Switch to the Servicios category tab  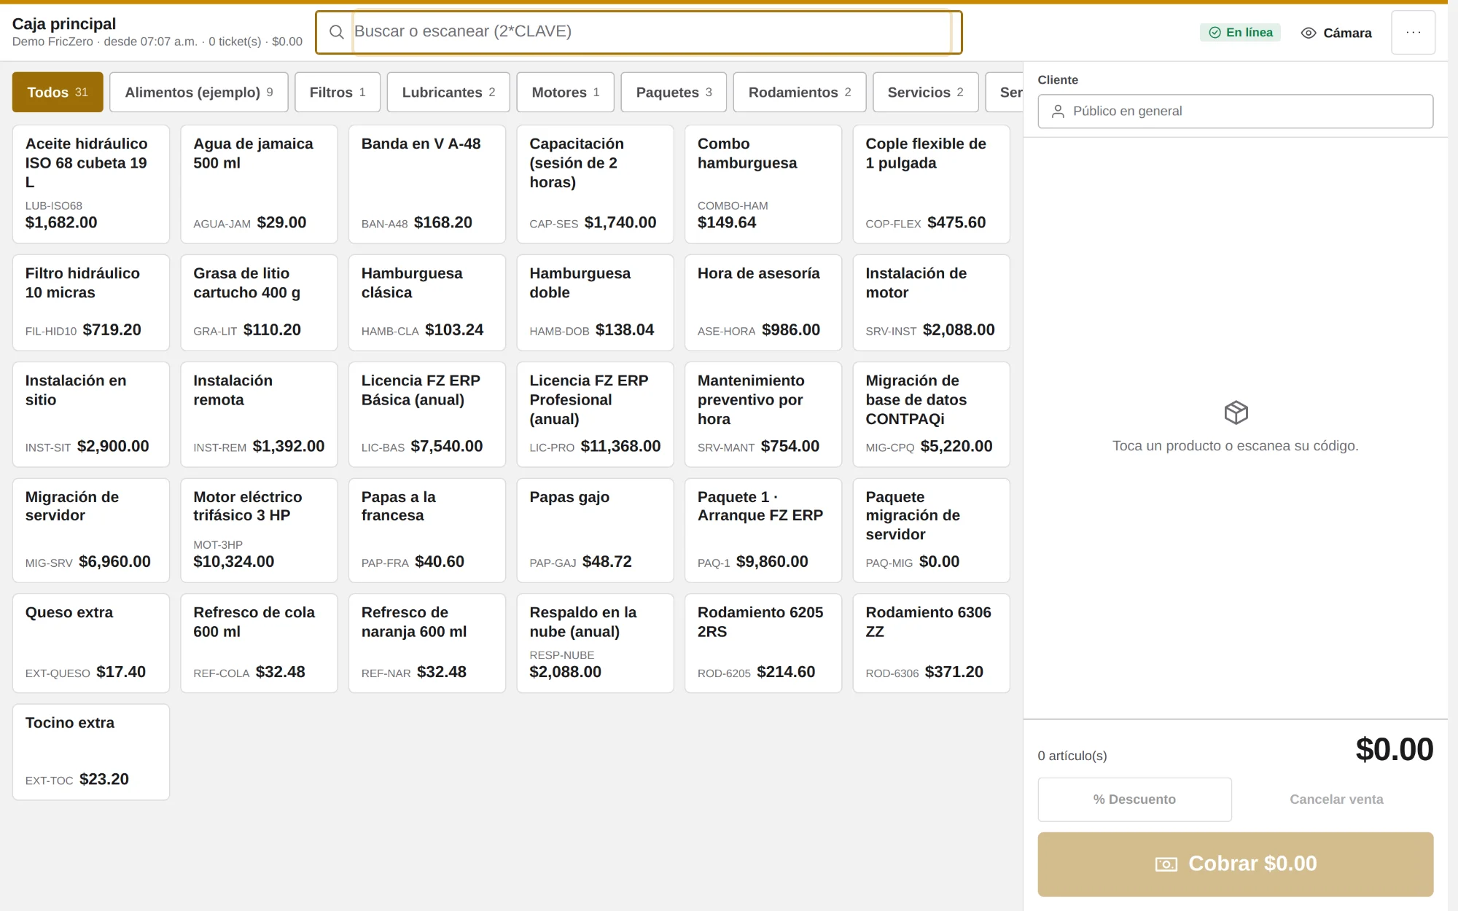[925, 92]
